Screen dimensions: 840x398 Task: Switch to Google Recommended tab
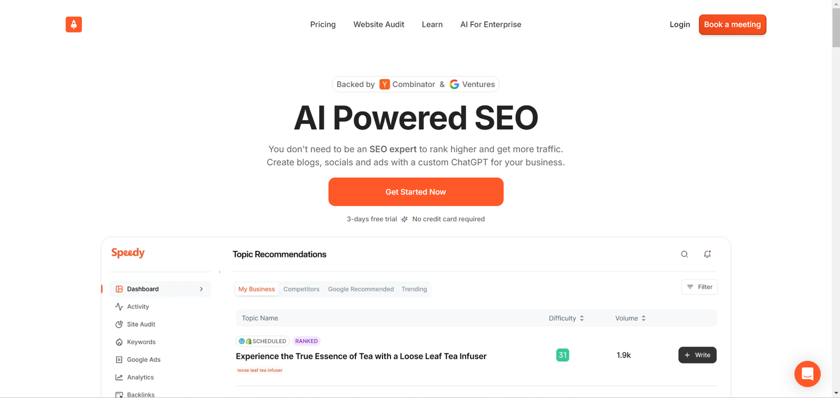click(361, 289)
